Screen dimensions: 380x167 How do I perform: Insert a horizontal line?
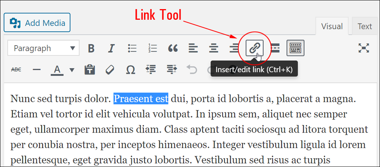(36, 70)
